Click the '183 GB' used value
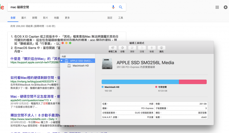Screen dimensions: 229x133 (x=108, y=91)
